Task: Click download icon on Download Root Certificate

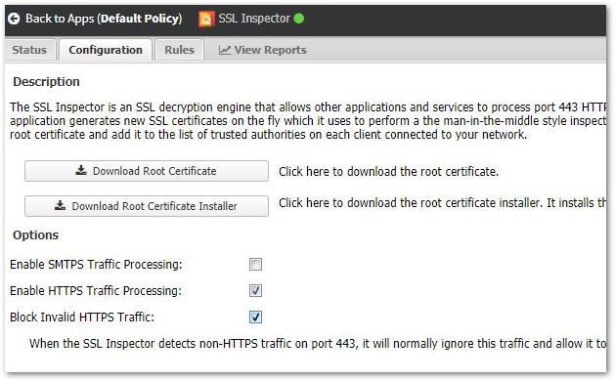Action: tap(81, 170)
